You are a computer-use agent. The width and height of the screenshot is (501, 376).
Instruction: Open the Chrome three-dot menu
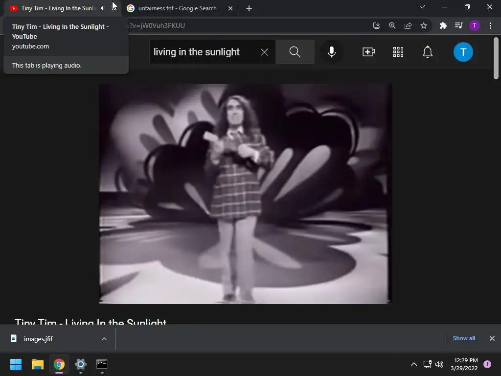click(490, 25)
